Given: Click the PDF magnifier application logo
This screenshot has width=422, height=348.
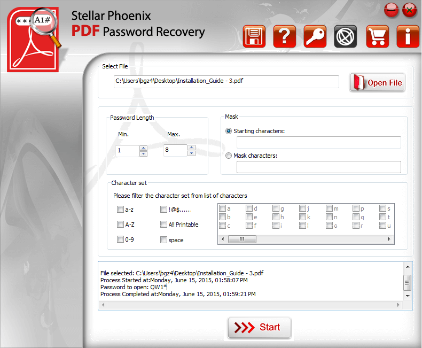Looking at the screenshot, I should coord(34,40).
